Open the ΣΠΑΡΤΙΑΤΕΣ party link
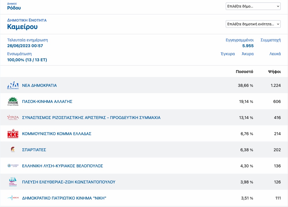Viewport: 288px width, 207px height. pyautogui.click(x=34, y=150)
